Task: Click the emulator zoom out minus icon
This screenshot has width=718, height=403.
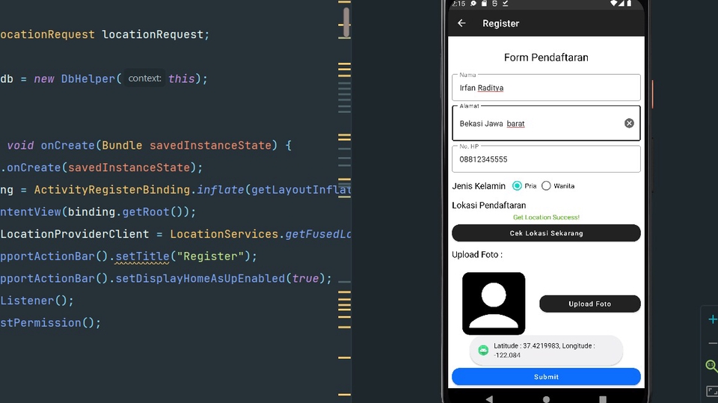Action: tap(712, 343)
